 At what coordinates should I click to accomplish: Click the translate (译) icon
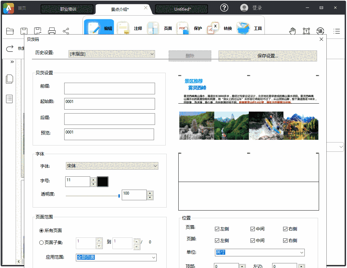(x=320, y=31)
